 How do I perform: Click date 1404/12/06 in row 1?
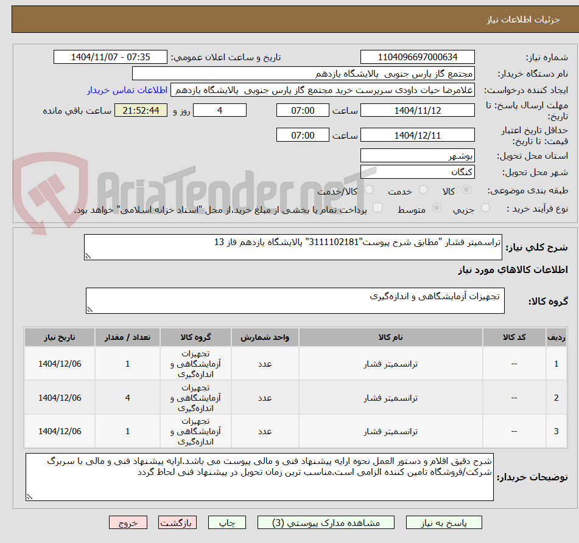tap(60, 364)
